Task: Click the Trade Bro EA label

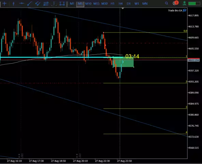Action: [175, 11]
